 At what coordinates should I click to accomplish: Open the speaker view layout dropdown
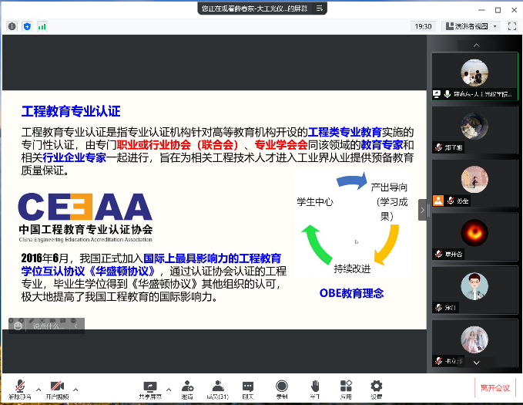471,26
